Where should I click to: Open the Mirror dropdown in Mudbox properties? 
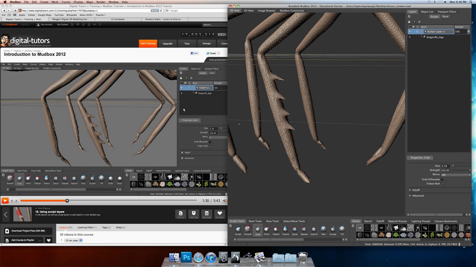456,175
